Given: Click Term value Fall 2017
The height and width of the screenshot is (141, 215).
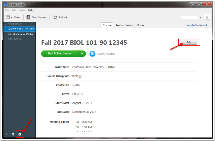Looking at the screenshot, I should click(78, 94).
